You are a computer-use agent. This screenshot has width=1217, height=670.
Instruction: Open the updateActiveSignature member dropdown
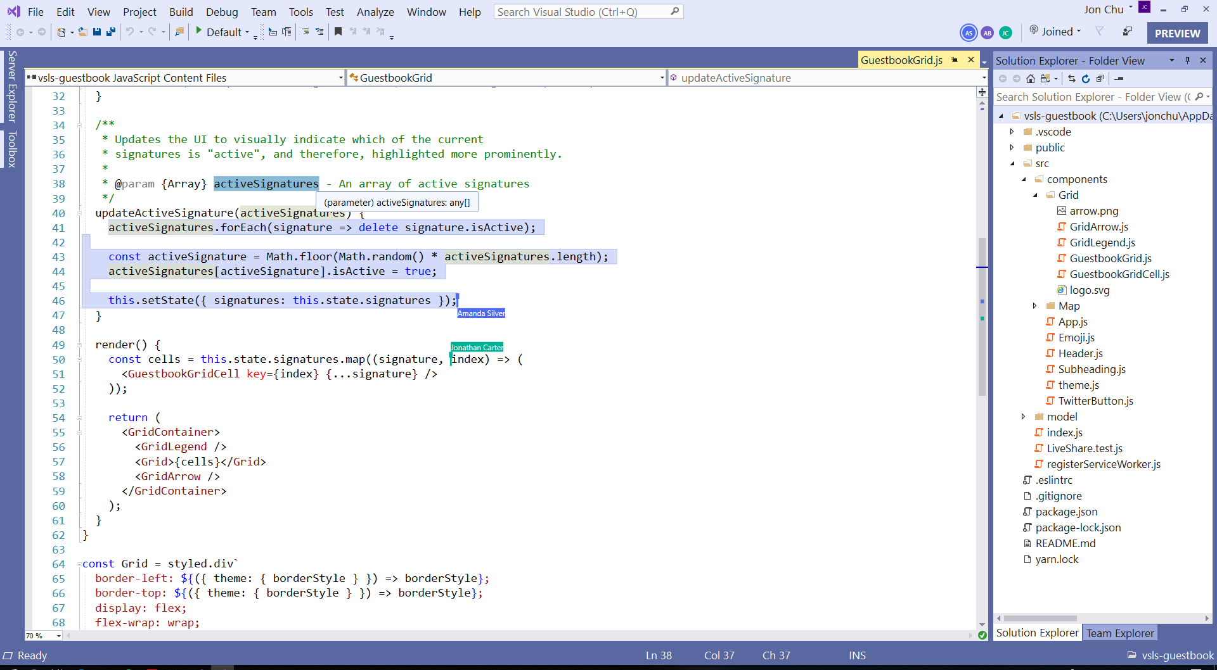984,78
